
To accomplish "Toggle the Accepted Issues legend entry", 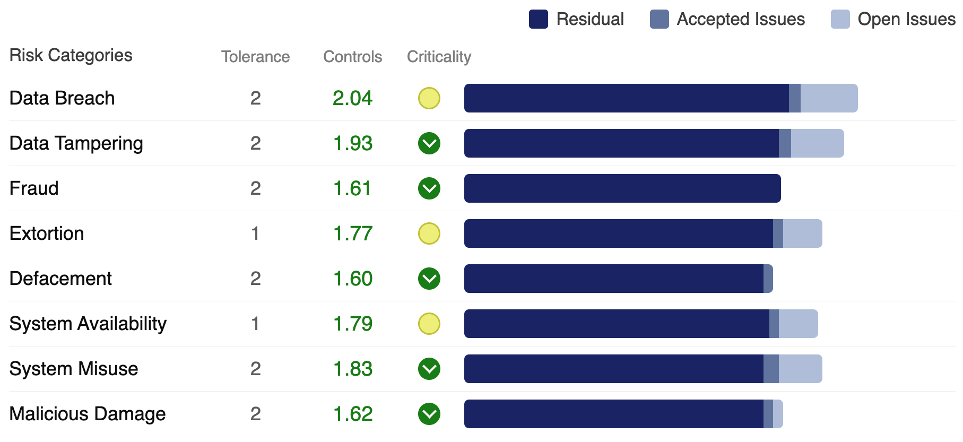I will 727,19.
